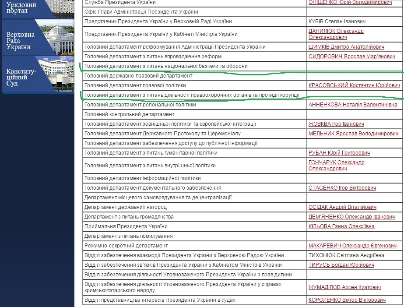The width and height of the screenshot is (404, 307).
Task: Select ЖУМАДІЛОВ Арсен Куатович link
Action: (x=344, y=287)
